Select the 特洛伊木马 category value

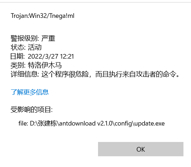click(45, 65)
